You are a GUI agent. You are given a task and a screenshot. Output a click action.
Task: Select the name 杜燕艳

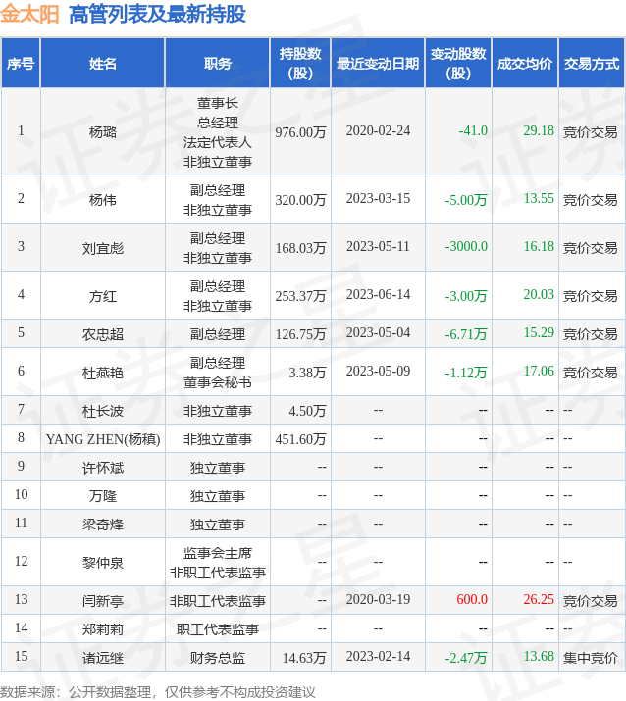coord(102,372)
